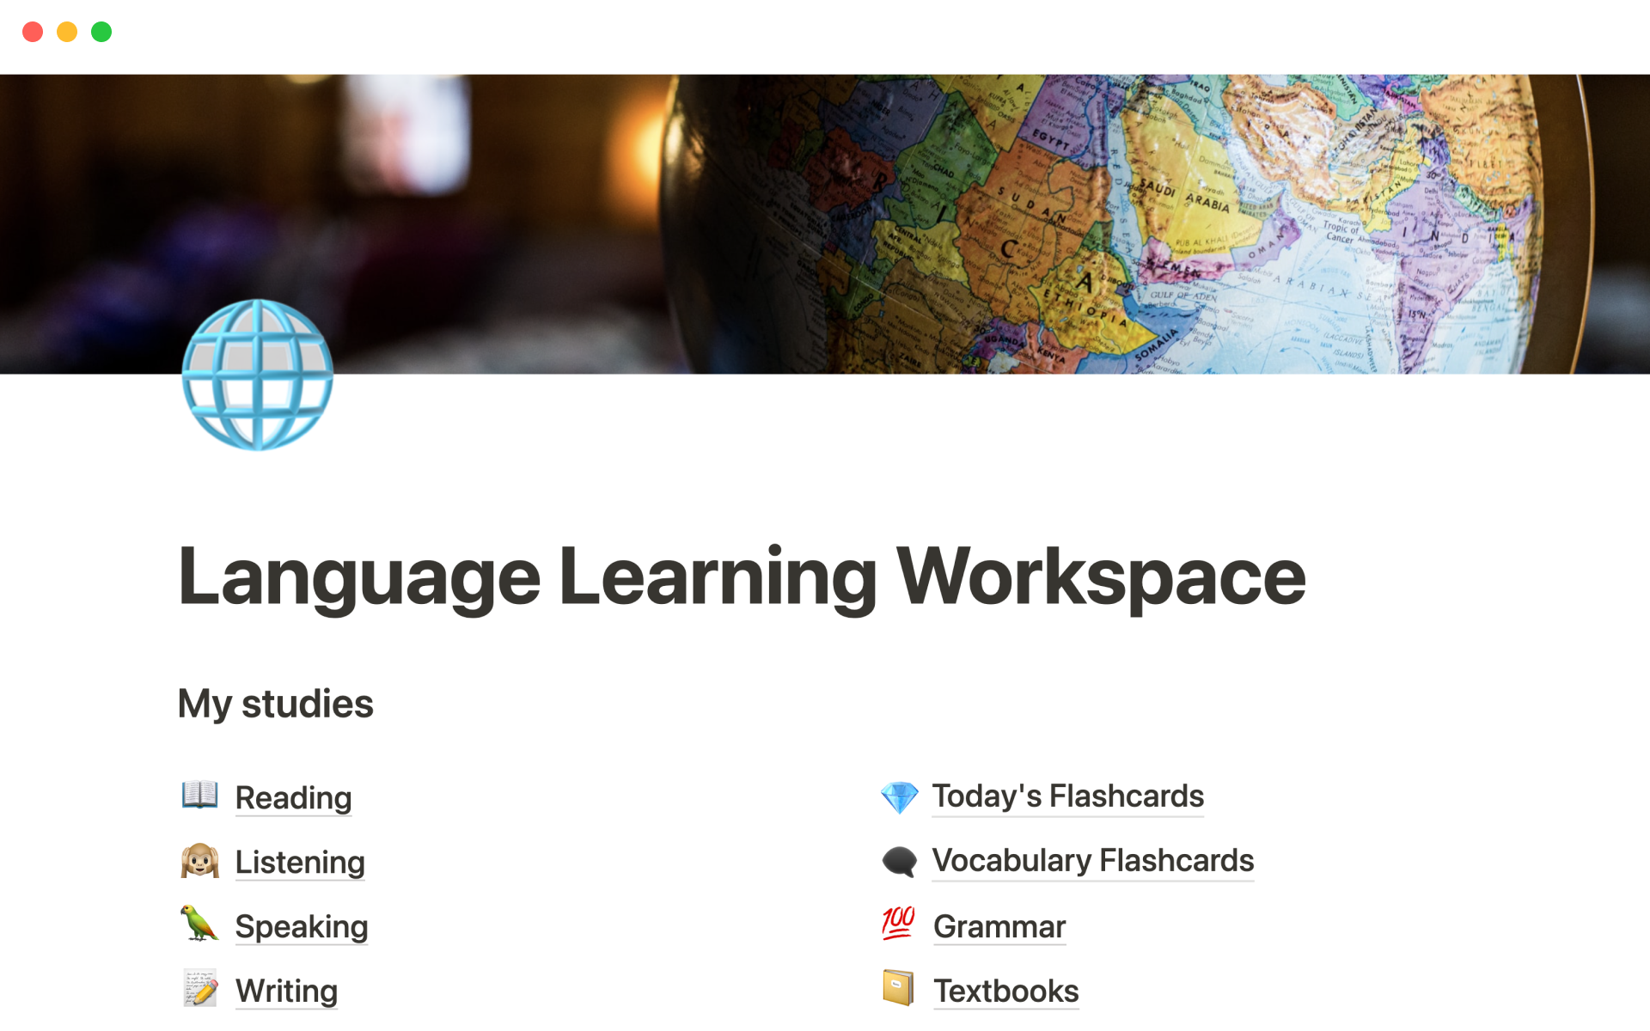
Task: Open Today's Flashcards section
Action: pyautogui.click(x=1066, y=795)
